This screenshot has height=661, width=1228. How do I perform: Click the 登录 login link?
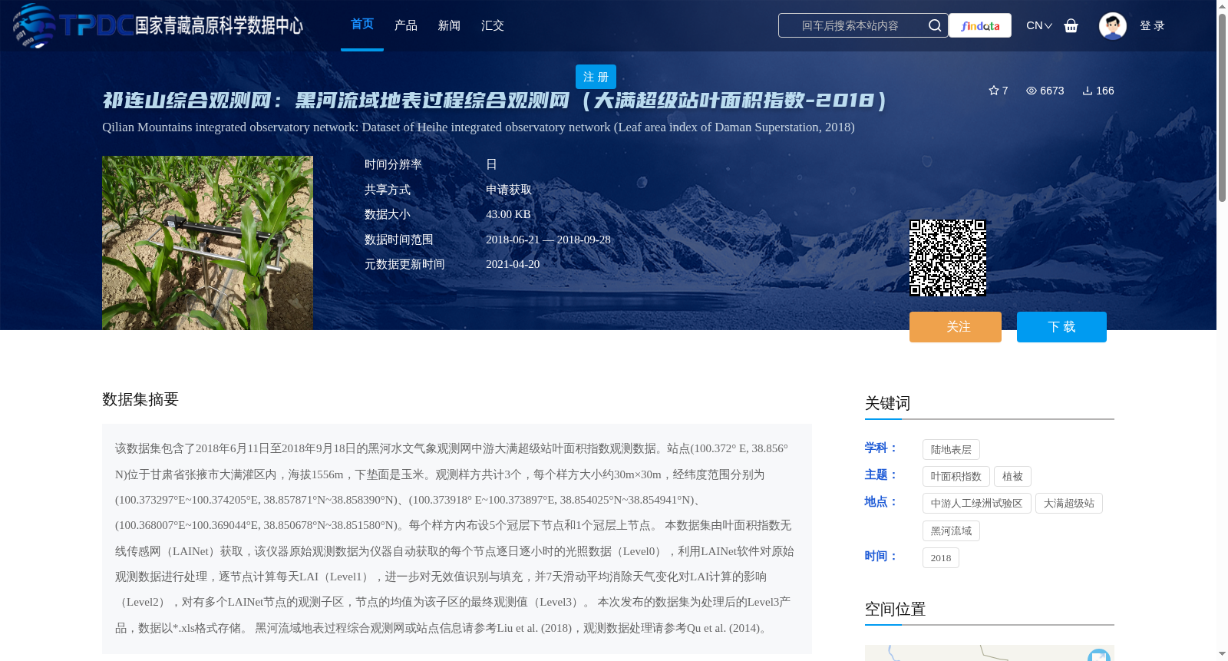(x=1152, y=25)
